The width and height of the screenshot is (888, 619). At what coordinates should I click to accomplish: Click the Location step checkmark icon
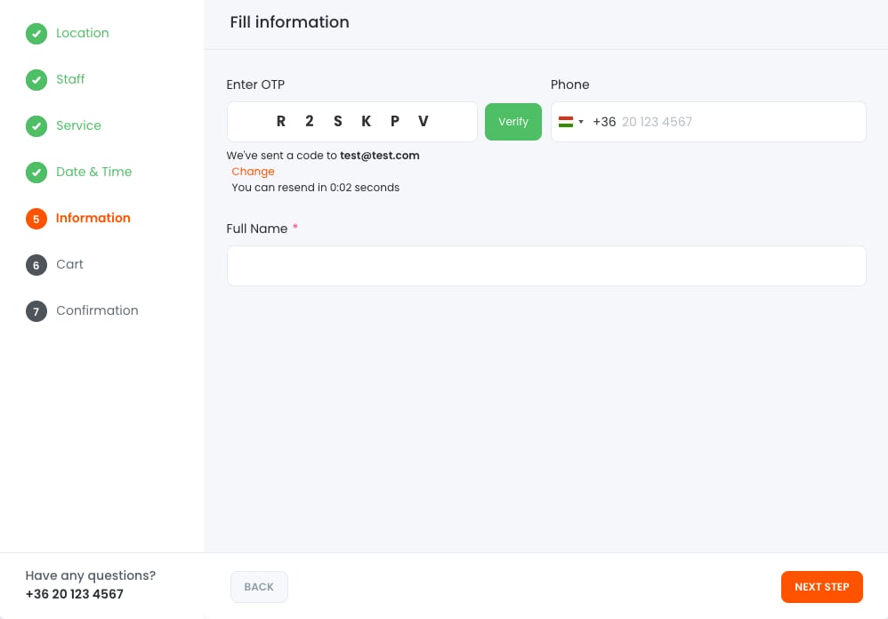coord(36,34)
